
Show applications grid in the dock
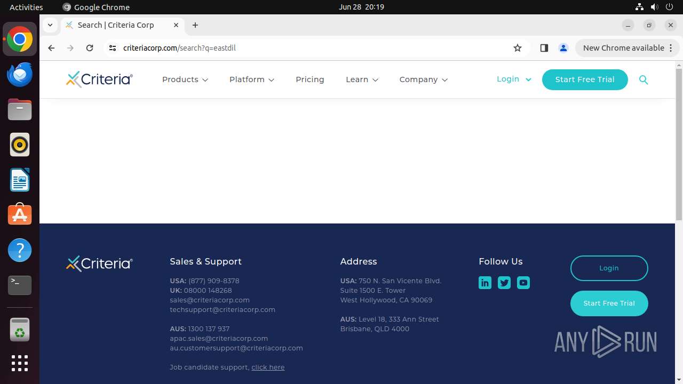click(x=20, y=363)
